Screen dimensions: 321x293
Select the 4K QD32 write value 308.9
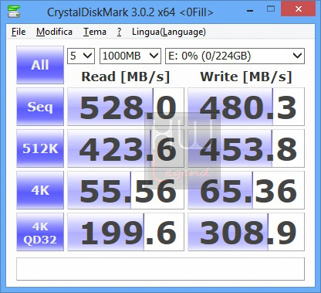[x=246, y=232]
